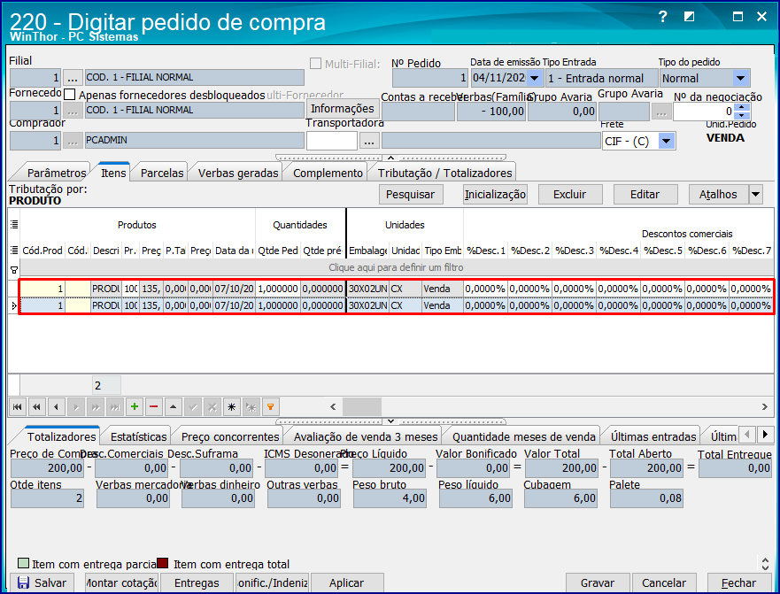Click Informações button
The height and width of the screenshot is (594, 780).
[x=343, y=109]
